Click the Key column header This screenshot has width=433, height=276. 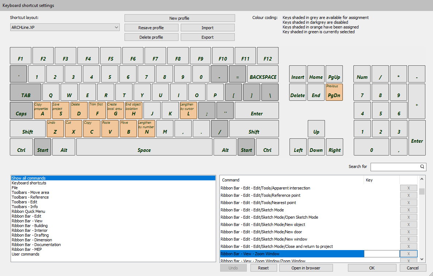pos(382,180)
